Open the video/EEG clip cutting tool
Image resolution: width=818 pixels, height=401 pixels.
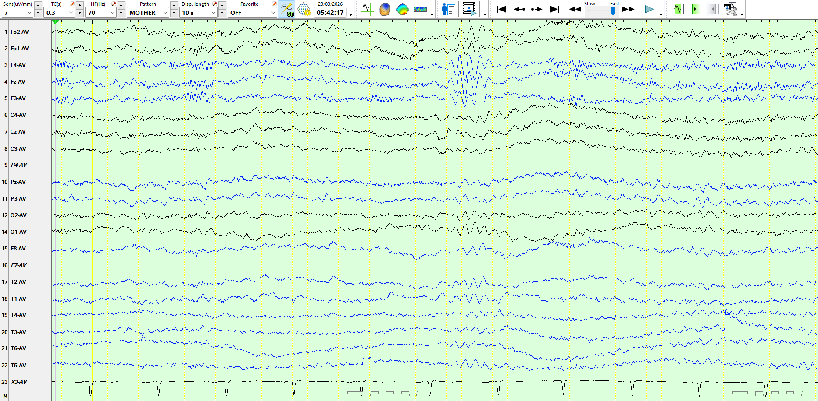pyautogui.click(x=730, y=9)
